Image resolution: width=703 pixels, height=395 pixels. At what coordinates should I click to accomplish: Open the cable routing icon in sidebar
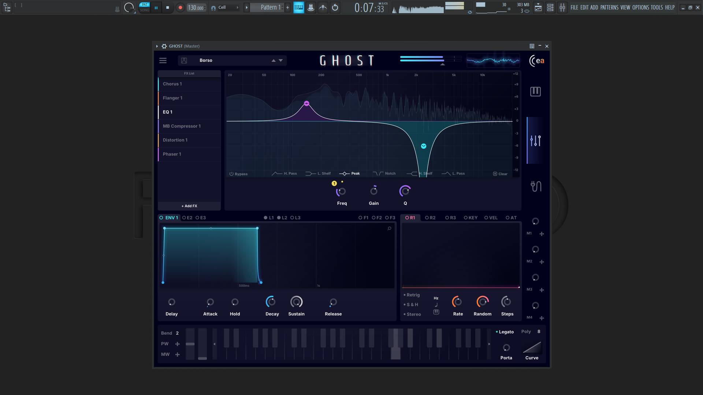click(536, 186)
